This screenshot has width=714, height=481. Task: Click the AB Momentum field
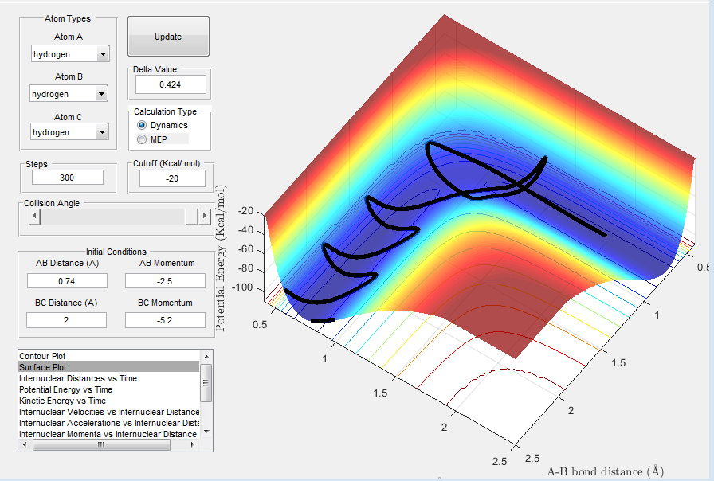point(165,281)
